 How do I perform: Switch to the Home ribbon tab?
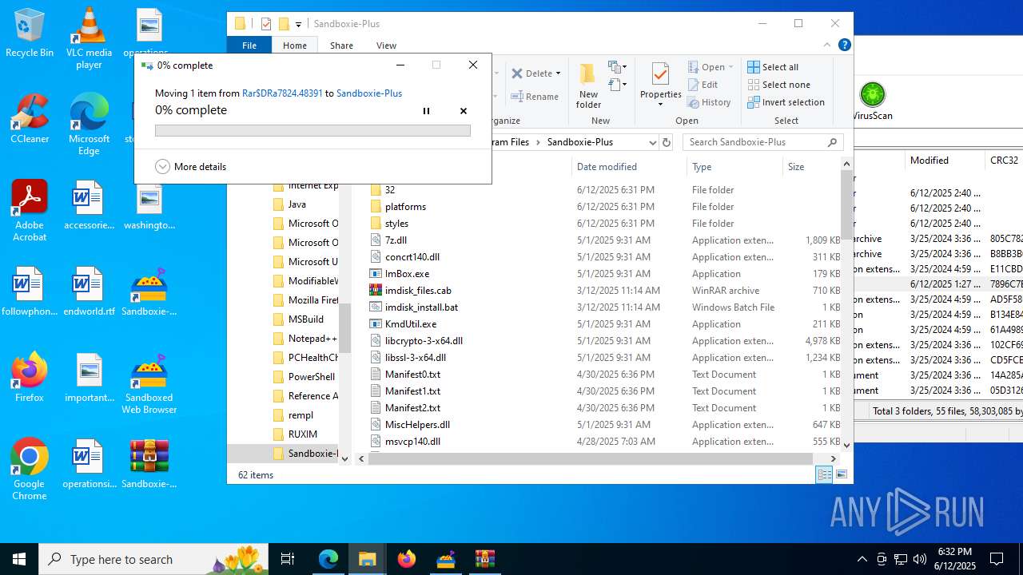(295, 46)
